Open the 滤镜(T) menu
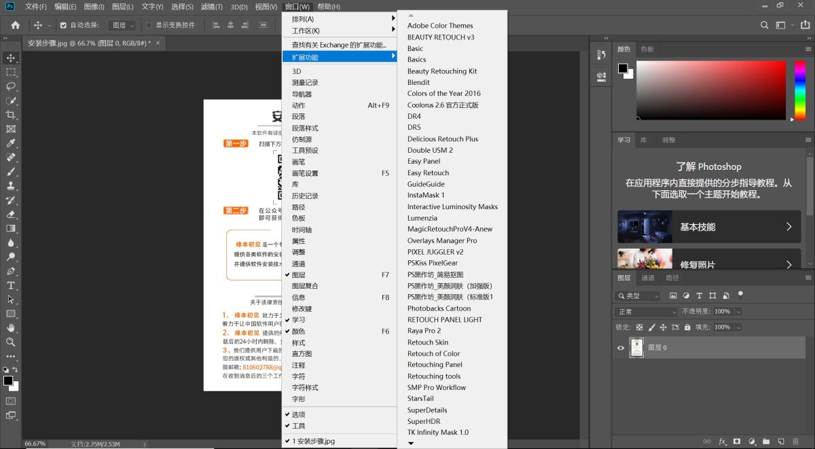815x449 pixels. pos(211,7)
